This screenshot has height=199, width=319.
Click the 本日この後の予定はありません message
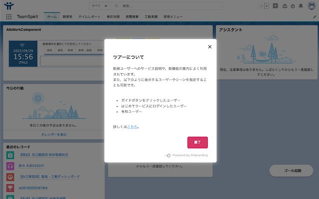54,125
